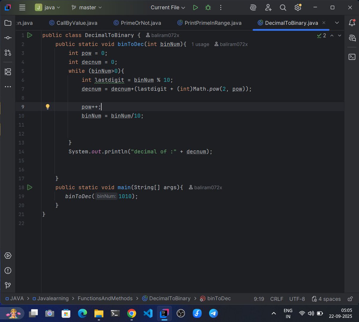The height and width of the screenshot is (322, 359).
Task: Open File Explorer from the taskbar
Action: tap(99, 313)
